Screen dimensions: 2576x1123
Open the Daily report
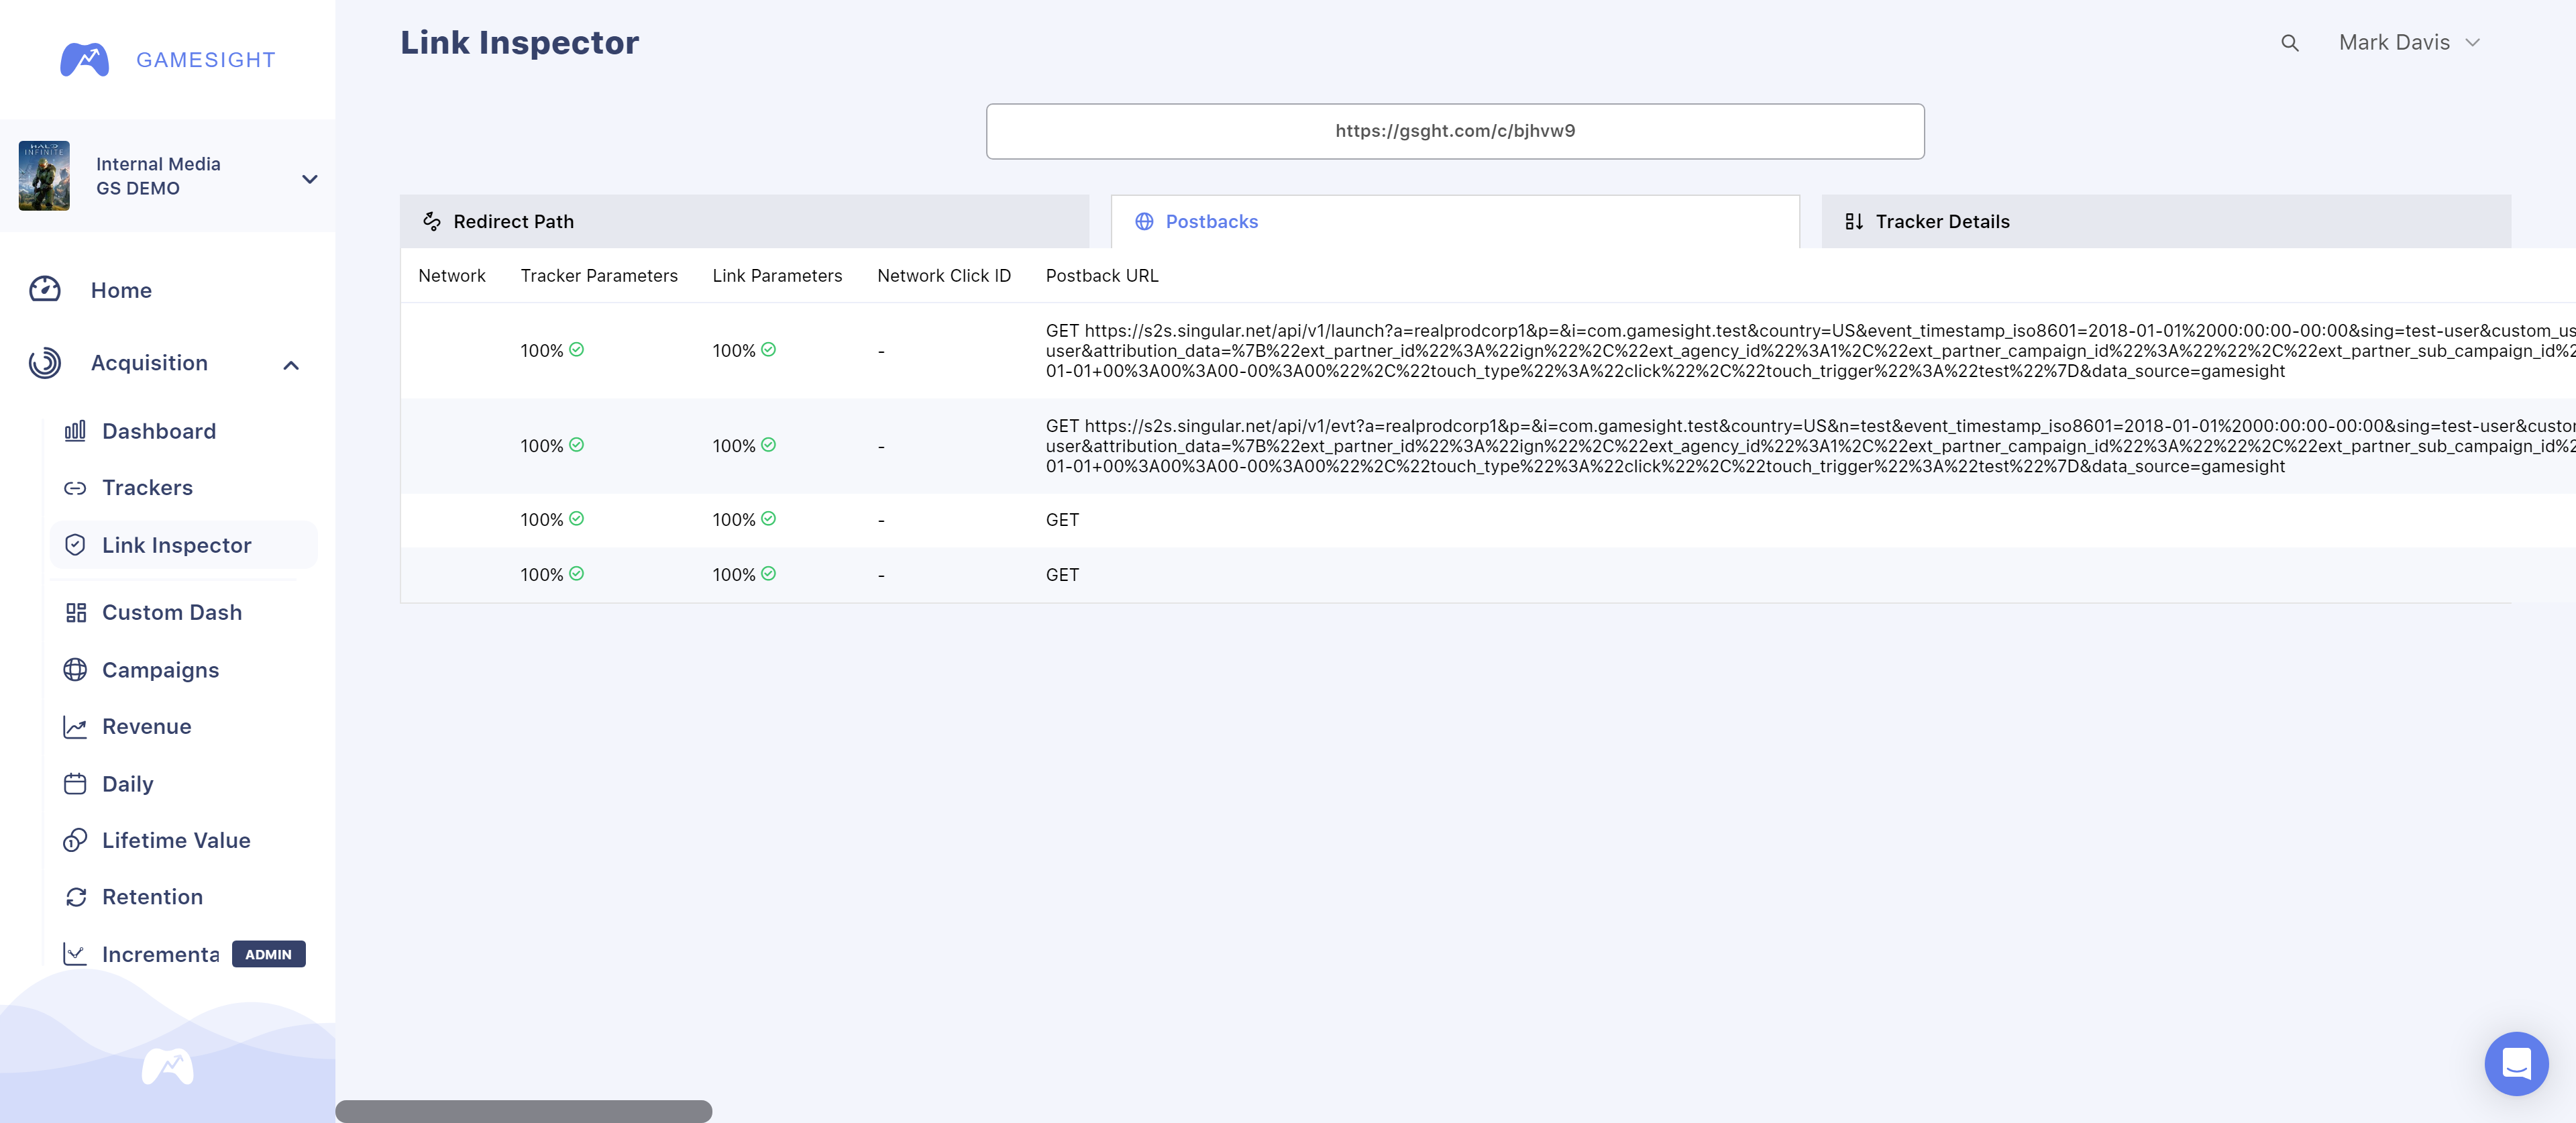pos(128,784)
